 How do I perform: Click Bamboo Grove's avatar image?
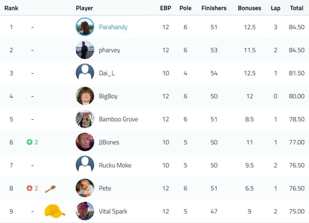click(85, 119)
